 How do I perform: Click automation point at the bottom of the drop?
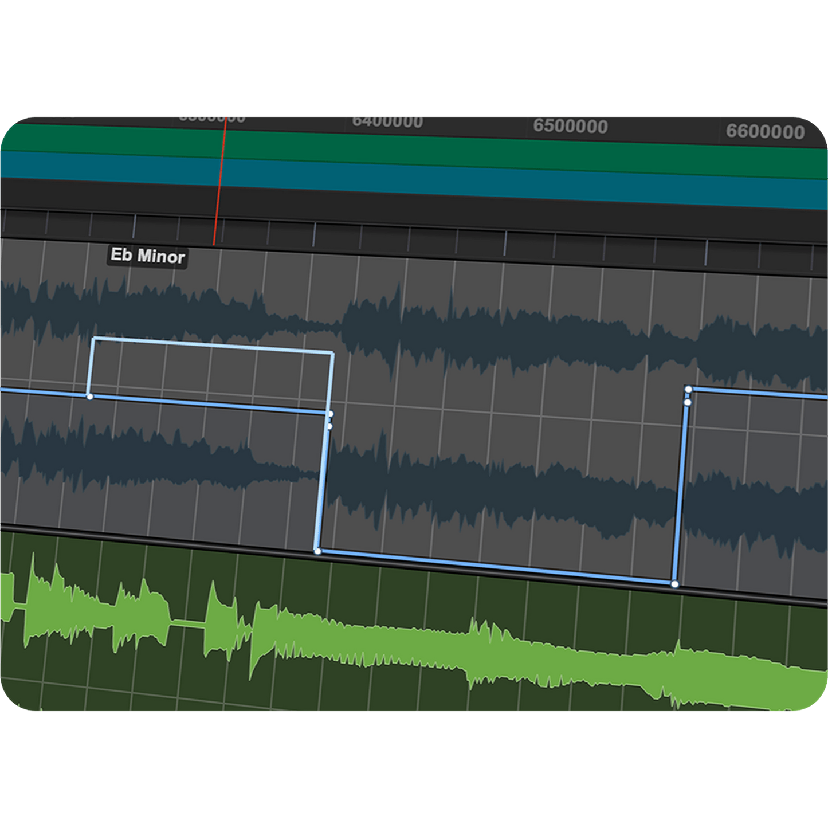[318, 551]
